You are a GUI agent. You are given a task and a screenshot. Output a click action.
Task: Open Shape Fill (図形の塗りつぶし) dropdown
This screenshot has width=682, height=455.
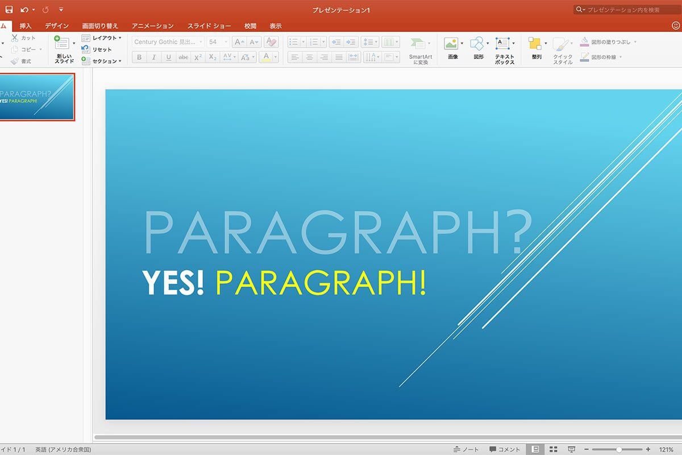(x=608, y=42)
